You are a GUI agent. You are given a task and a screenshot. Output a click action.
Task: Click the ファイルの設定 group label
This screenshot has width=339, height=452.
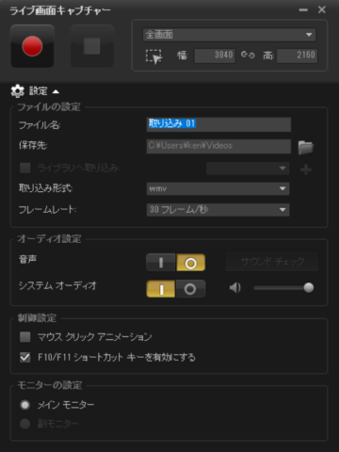tap(49, 107)
